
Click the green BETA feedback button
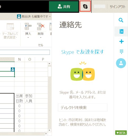point(121,133)
